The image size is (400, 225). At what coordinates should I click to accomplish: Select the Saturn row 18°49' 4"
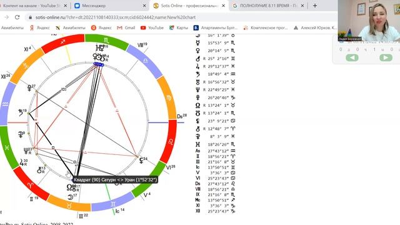pyautogui.click(x=215, y=74)
